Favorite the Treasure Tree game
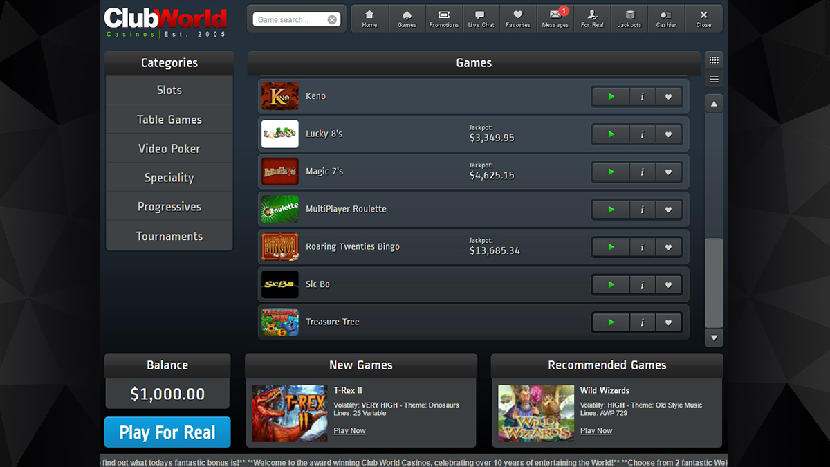The image size is (830, 467). click(x=668, y=322)
